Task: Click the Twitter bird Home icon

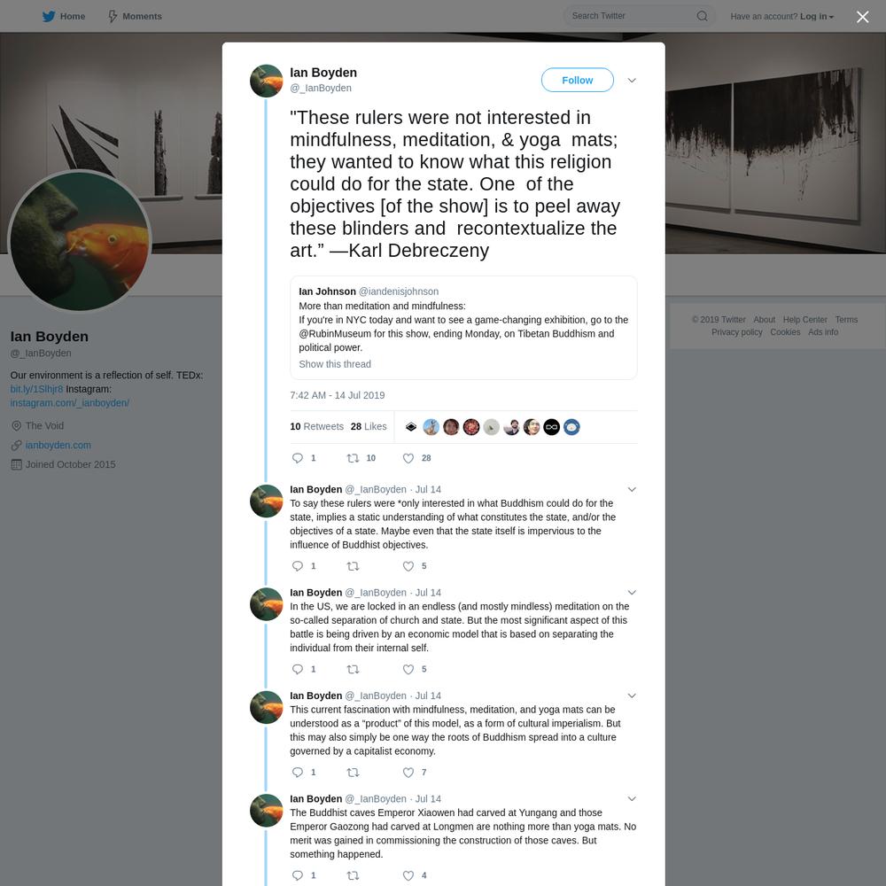Action: point(49,16)
